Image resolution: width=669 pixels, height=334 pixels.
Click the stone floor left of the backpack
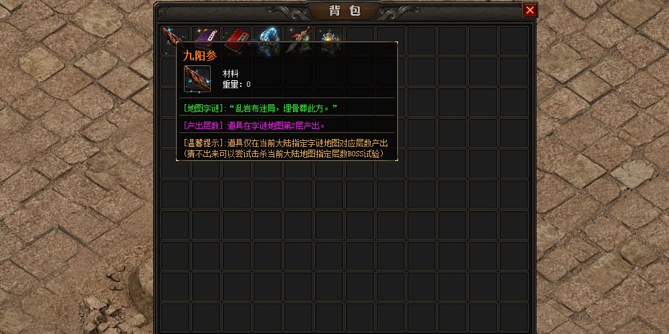77,170
